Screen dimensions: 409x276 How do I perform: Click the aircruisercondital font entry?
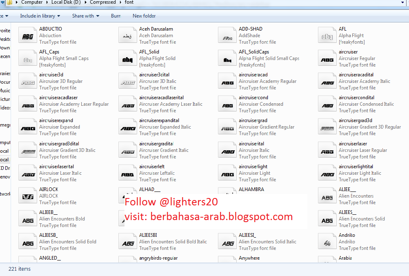356,98
